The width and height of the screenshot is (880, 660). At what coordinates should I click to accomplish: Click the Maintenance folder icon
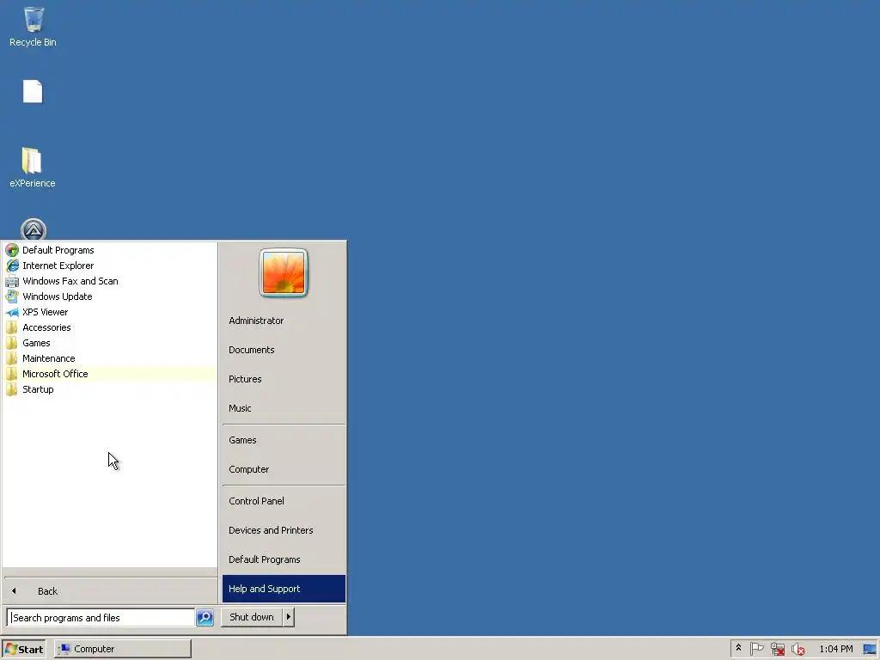[12, 358]
